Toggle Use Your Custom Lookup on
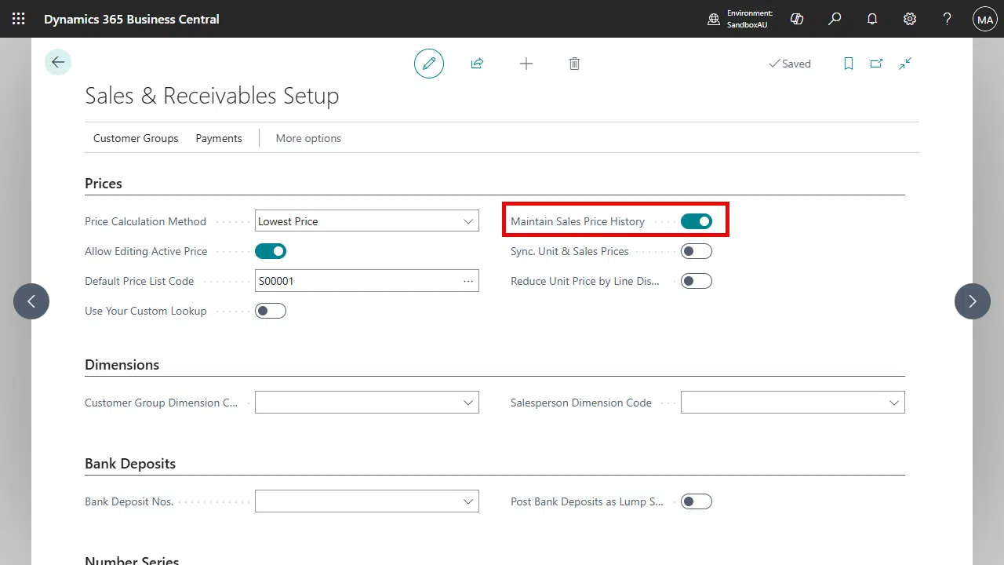This screenshot has height=565, width=1004. click(x=271, y=311)
